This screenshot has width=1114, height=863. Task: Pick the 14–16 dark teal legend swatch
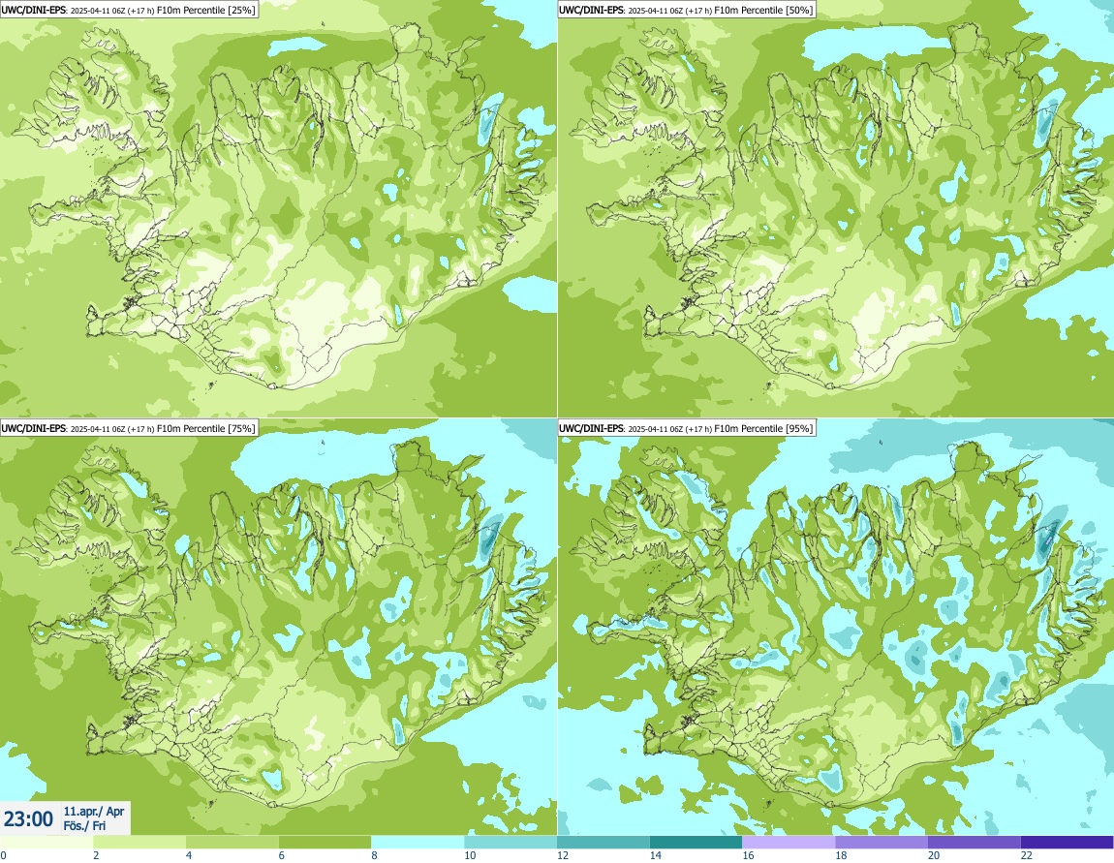pyautogui.click(x=696, y=843)
